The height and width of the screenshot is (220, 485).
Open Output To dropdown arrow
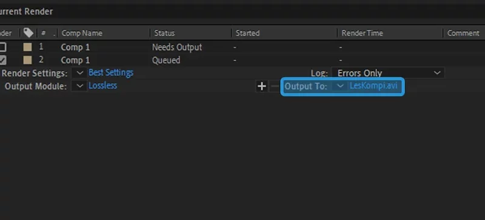point(340,86)
